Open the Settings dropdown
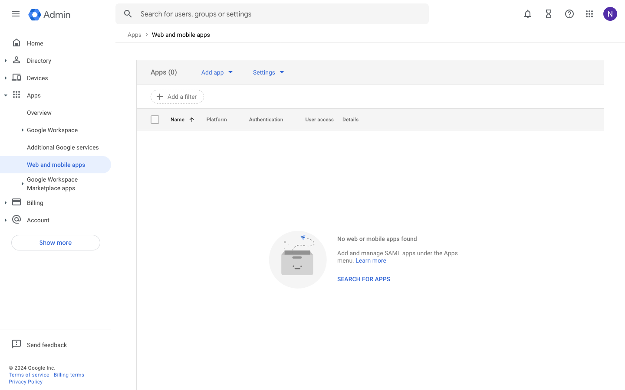The image size is (625, 390). coord(268,72)
